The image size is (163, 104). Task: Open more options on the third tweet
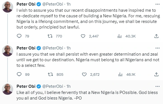157,86
